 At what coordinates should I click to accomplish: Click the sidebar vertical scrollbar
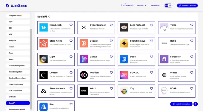coord(31,69)
